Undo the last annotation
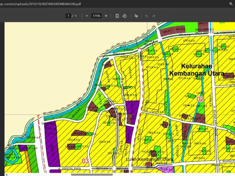The image size is (235, 176). [147, 16]
